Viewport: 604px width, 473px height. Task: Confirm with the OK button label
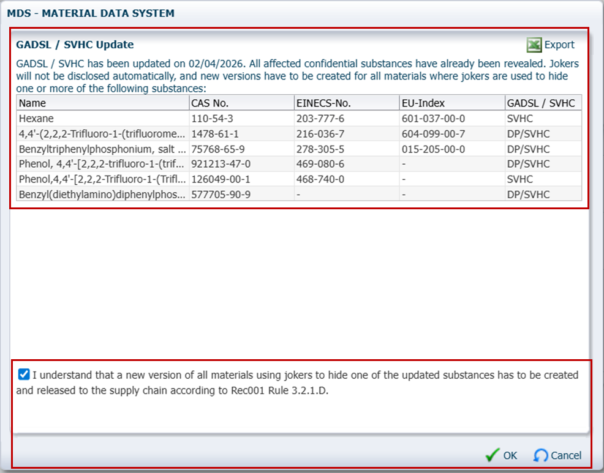pyautogui.click(x=510, y=456)
